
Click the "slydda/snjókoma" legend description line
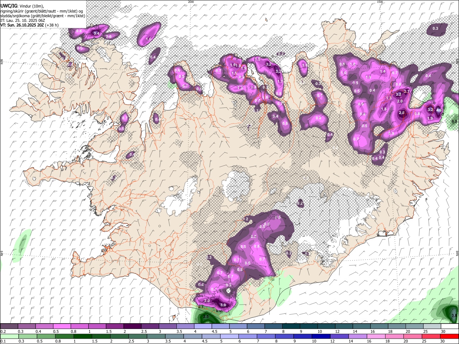click(x=43, y=16)
